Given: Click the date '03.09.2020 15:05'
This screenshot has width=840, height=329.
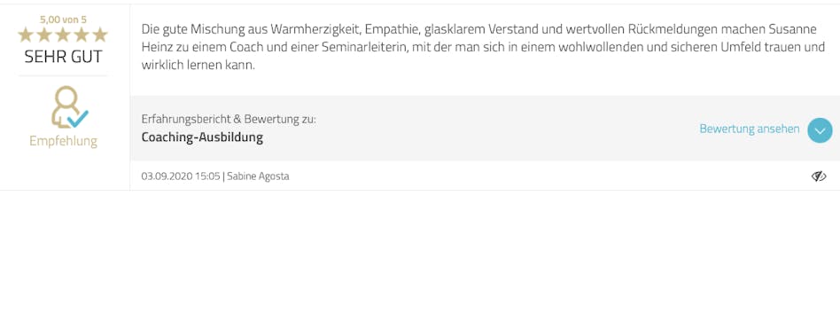Looking at the screenshot, I should click(181, 176).
